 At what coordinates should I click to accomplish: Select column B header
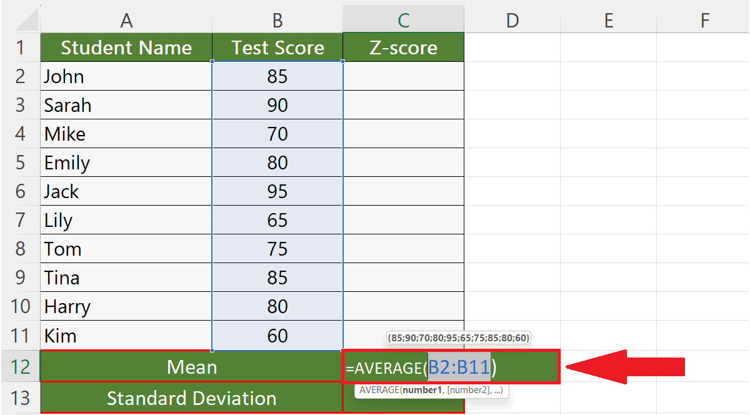tap(277, 19)
